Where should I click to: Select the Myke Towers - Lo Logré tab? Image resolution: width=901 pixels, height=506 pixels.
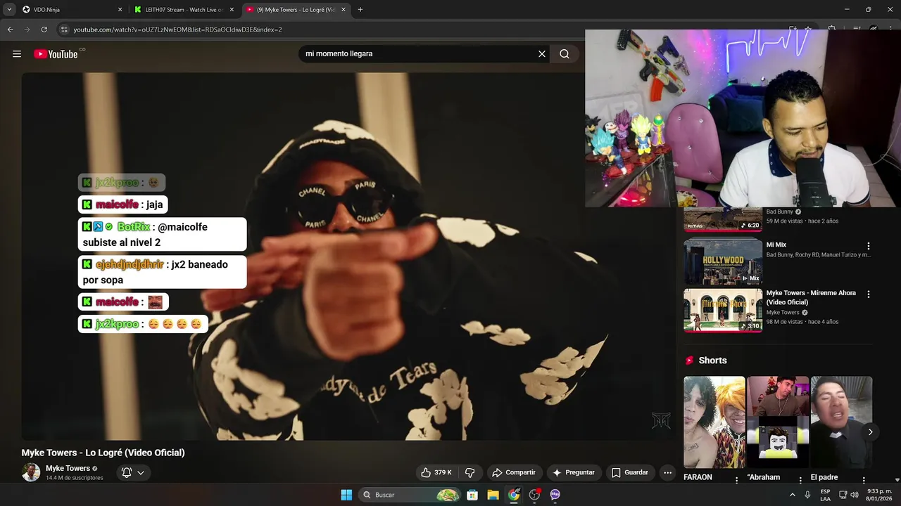coord(296,10)
